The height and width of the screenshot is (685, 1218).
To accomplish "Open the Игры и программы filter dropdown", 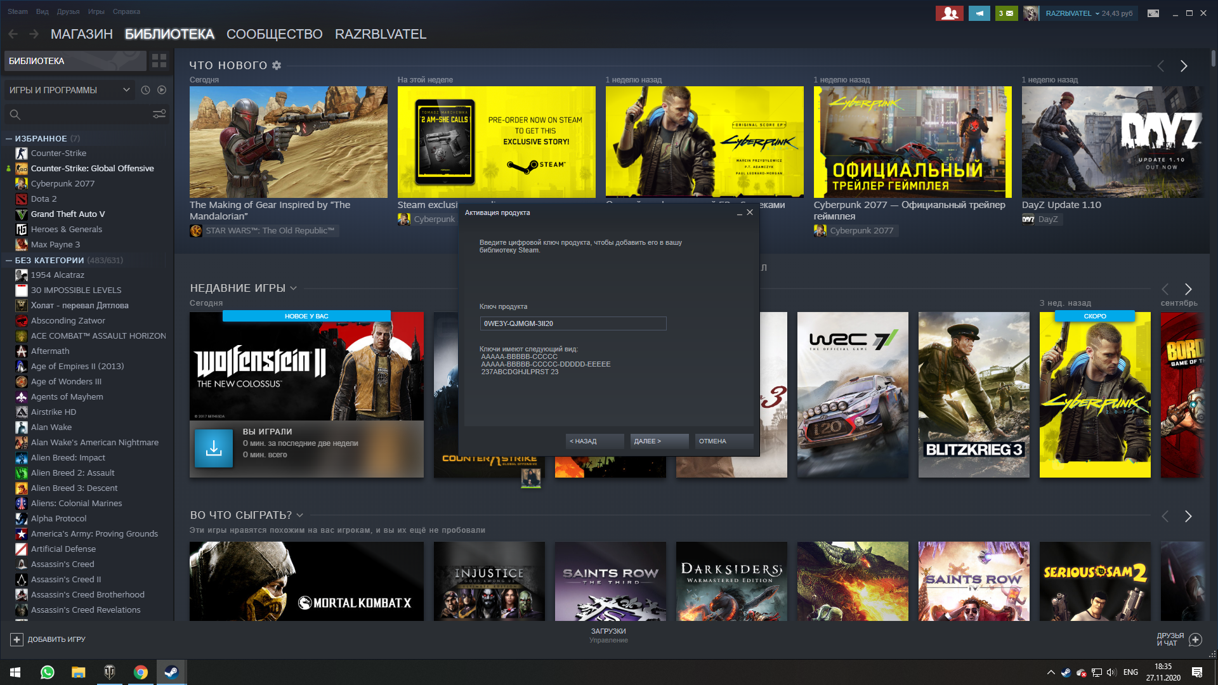I will click(x=70, y=90).
